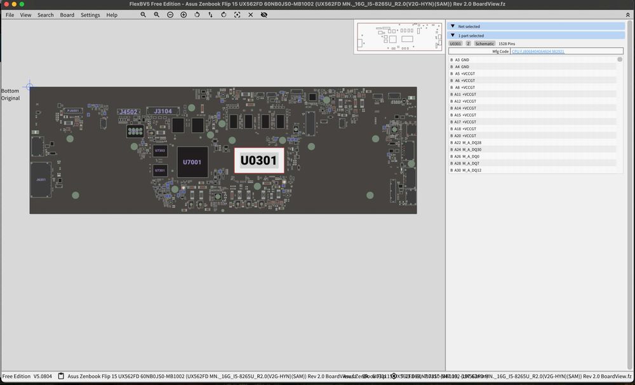The height and width of the screenshot is (385, 635).
Task: Click the clipboard icon in status bar
Action: tap(61, 376)
